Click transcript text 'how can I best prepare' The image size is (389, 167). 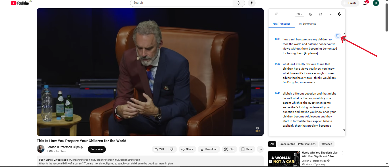pyautogui.click(x=297, y=40)
